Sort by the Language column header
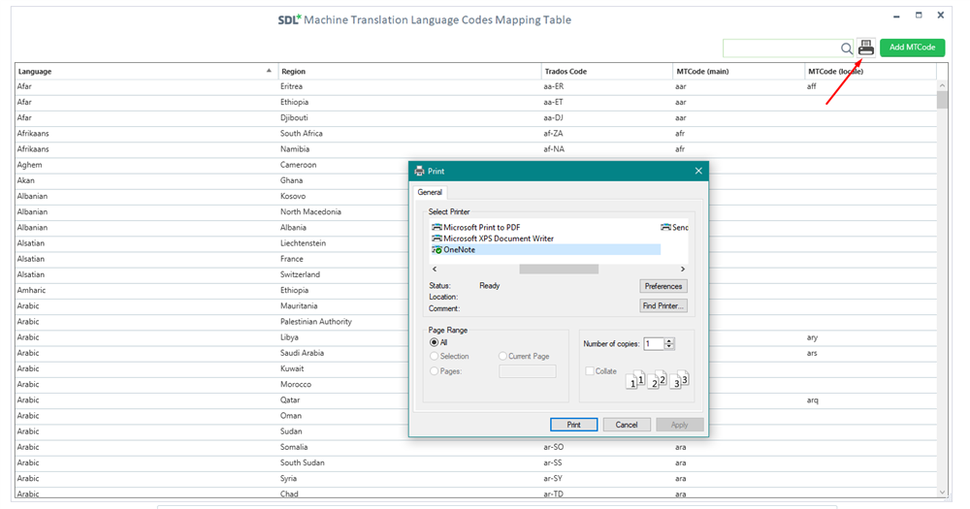 click(146, 71)
